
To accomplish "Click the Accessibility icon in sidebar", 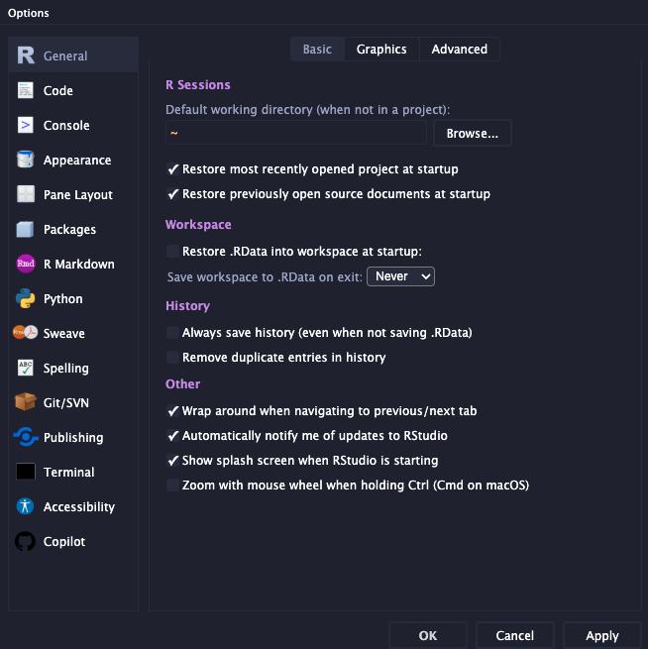I will coord(26,507).
